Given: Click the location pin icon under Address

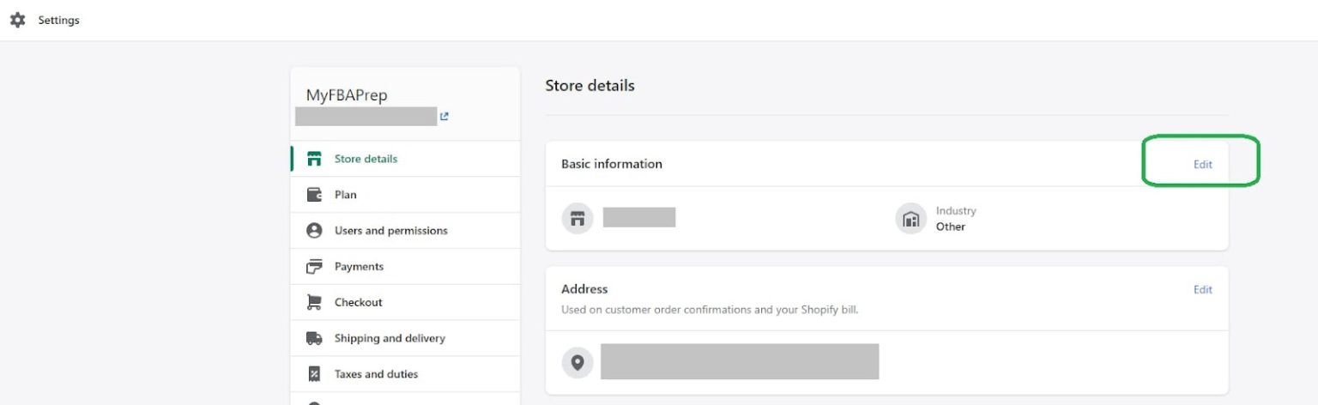Looking at the screenshot, I should tap(577, 362).
